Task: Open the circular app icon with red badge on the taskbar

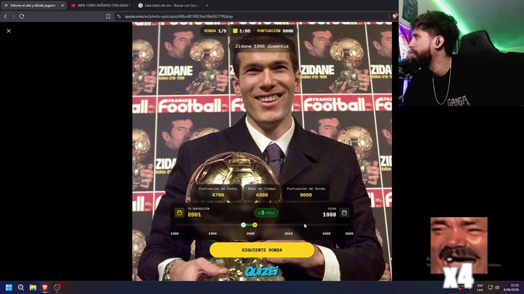Action: (57, 287)
